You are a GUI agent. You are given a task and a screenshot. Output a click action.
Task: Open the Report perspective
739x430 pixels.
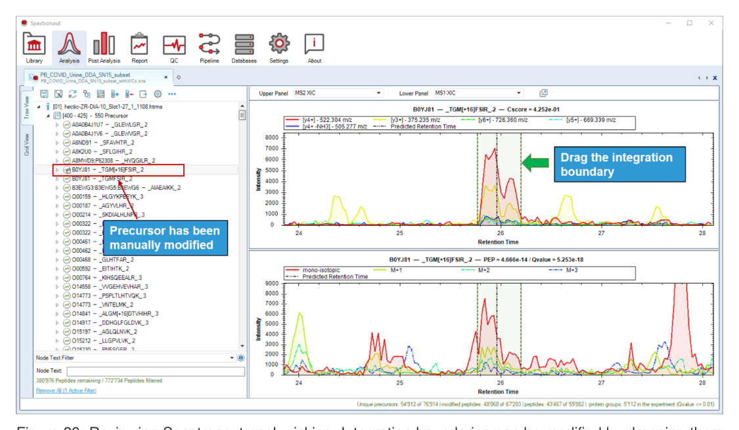click(x=139, y=48)
